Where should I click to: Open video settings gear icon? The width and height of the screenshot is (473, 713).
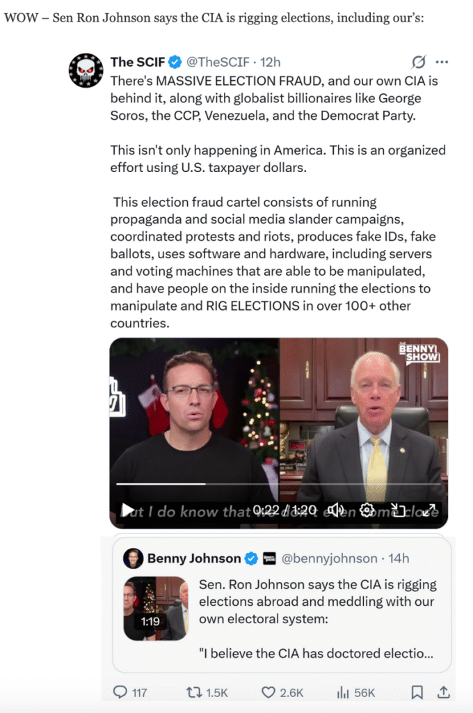tap(368, 510)
